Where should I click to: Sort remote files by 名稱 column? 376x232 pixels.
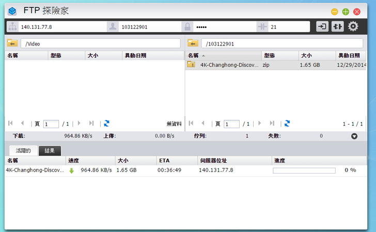coord(194,55)
